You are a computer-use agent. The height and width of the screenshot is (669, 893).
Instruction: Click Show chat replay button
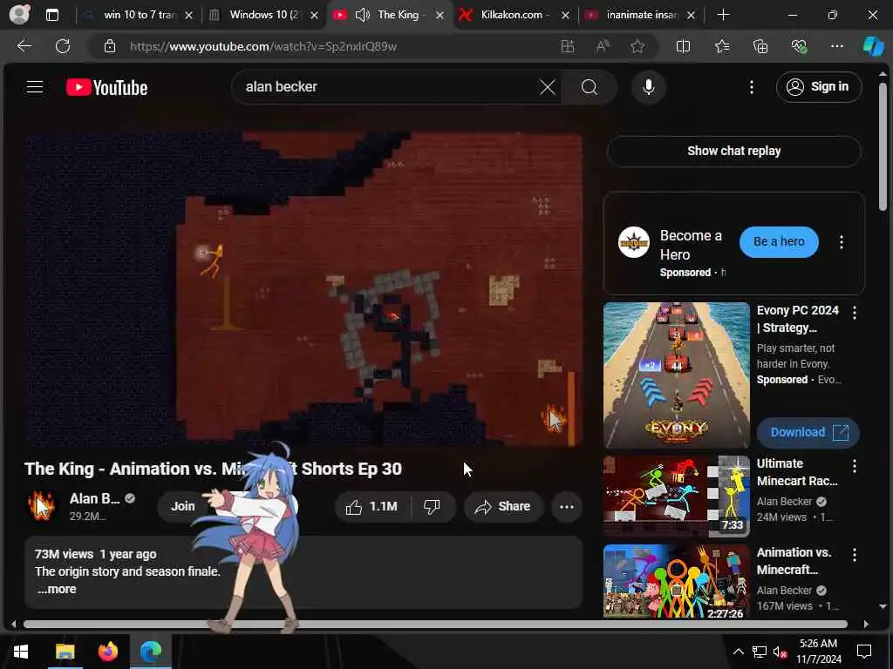733,151
